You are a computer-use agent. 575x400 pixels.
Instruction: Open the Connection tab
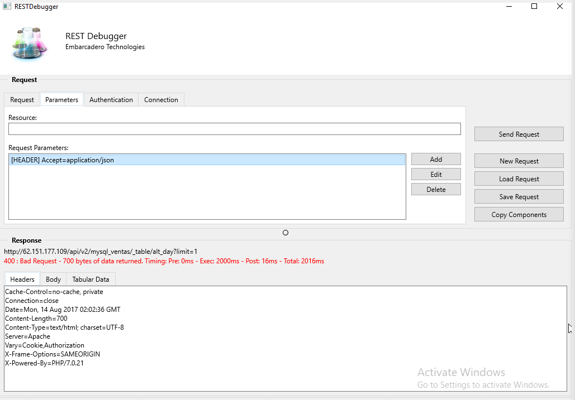161,100
